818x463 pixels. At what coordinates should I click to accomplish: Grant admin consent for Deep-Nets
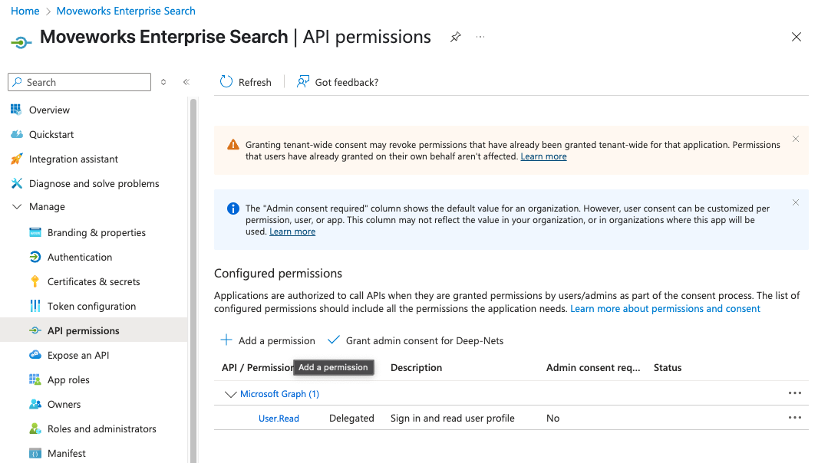[x=415, y=340]
